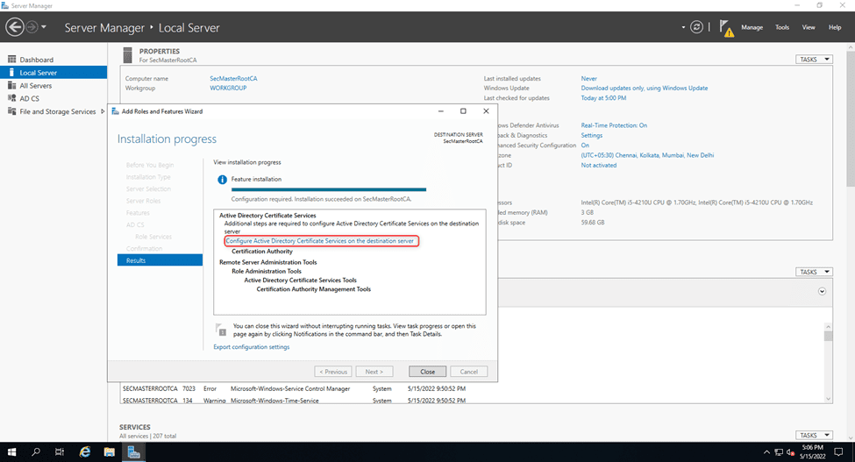Launch Internet Explorer from the taskbar
Image resolution: width=855 pixels, height=462 pixels.
point(85,452)
